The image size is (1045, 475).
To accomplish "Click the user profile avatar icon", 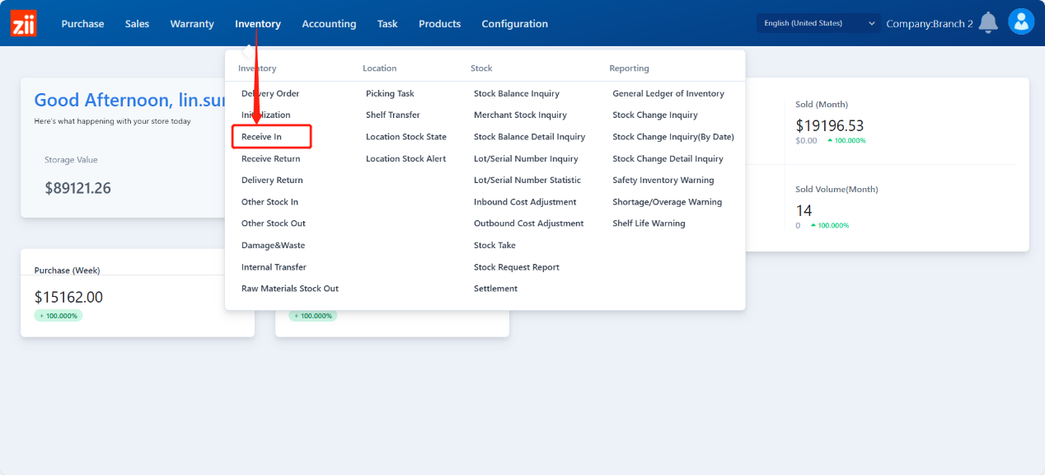I will (1021, 22).
